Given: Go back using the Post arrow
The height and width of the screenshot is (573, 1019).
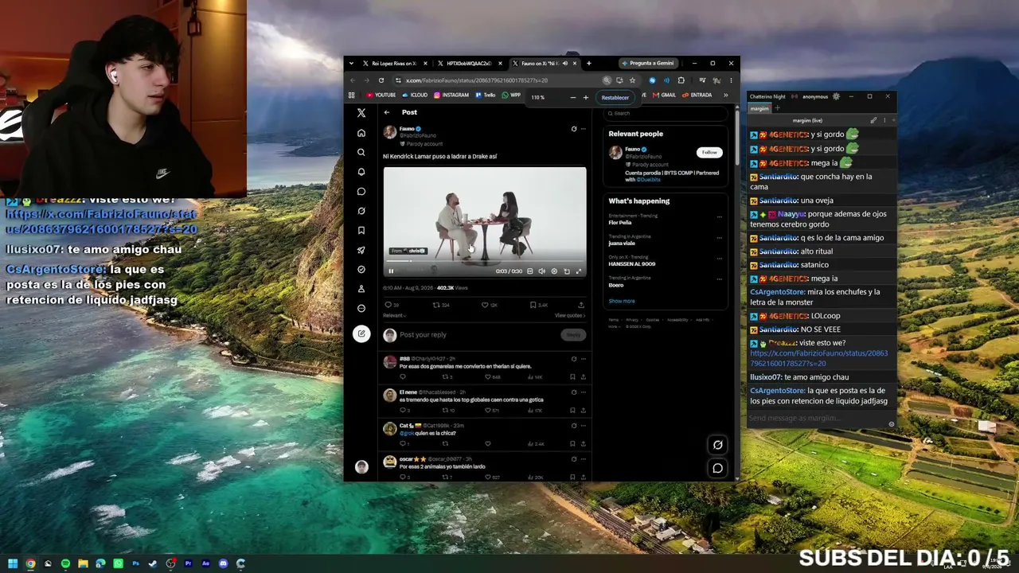Looking at the screenshot, I should coord(387,112).
